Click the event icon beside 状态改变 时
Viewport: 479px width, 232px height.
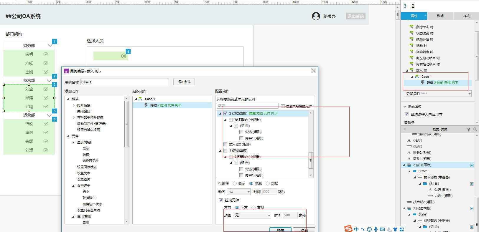[411, 33]
